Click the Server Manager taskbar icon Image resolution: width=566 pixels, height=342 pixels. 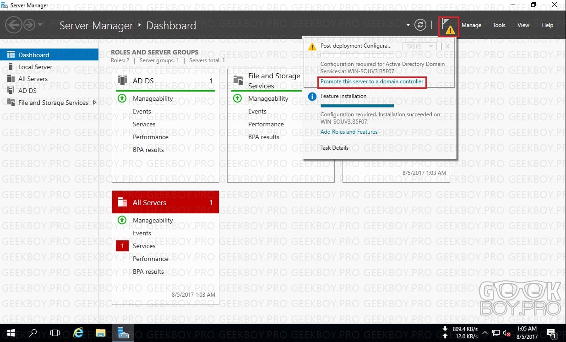123,333
